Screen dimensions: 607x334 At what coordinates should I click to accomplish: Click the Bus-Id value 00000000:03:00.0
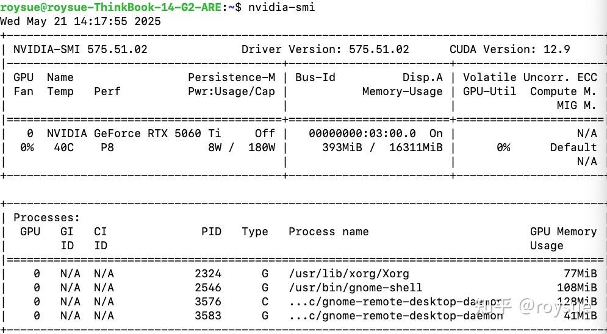point(362,133)
